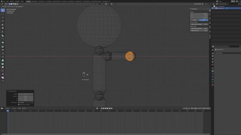Select the Extrude Region tool

pos(3,43)
